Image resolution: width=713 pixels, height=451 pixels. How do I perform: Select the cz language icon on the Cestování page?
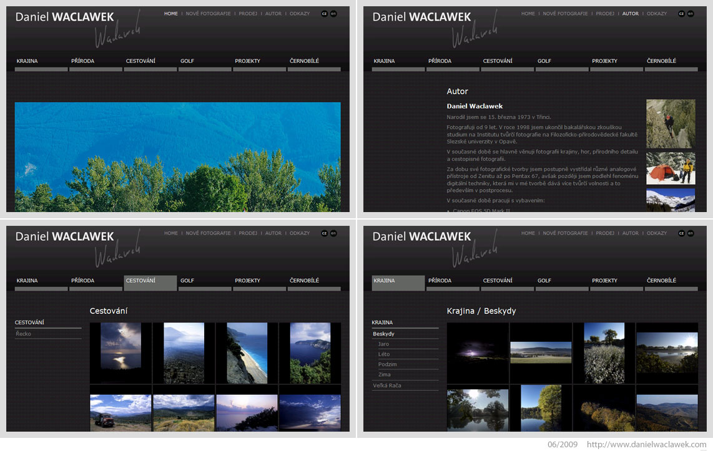pyautogui.click(x=324, y=233)
